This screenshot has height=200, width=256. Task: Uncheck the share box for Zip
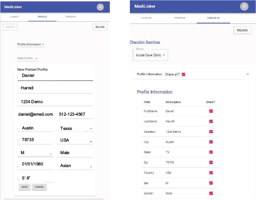pyautogui.click(x=211, y=162)
